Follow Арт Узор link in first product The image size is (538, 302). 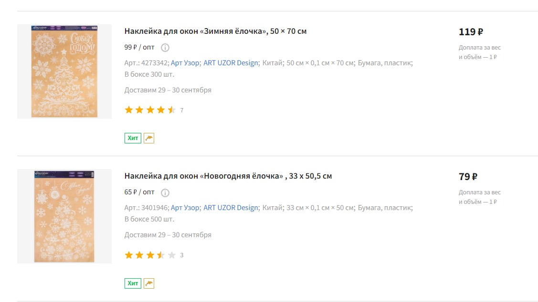pyautogui.click(x=185, y=63)
